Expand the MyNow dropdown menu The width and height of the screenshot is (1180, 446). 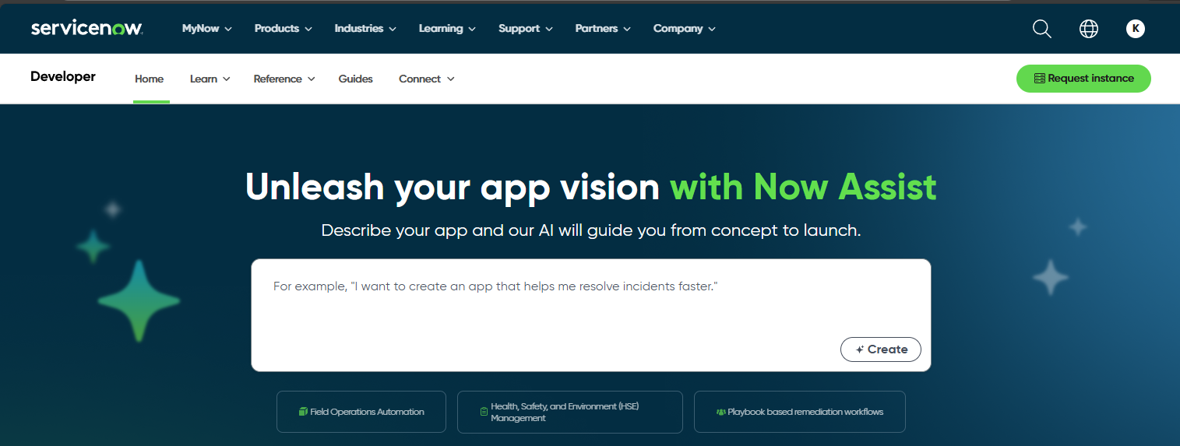207,29
